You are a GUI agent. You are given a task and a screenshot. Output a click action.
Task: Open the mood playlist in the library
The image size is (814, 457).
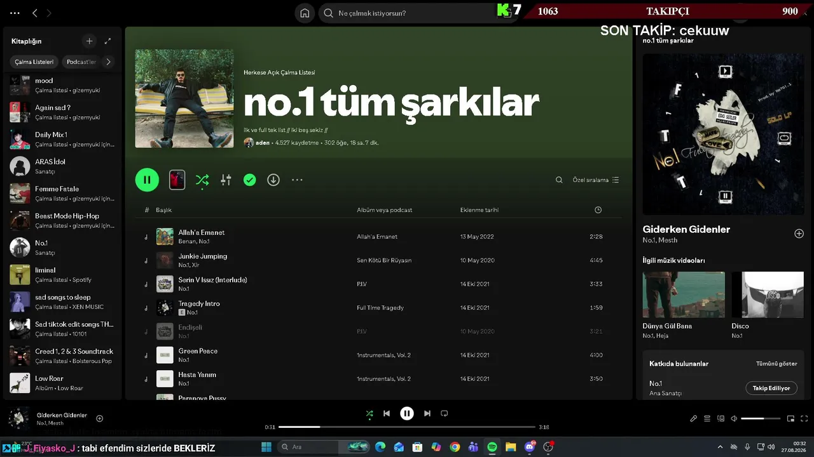point(62,85)
